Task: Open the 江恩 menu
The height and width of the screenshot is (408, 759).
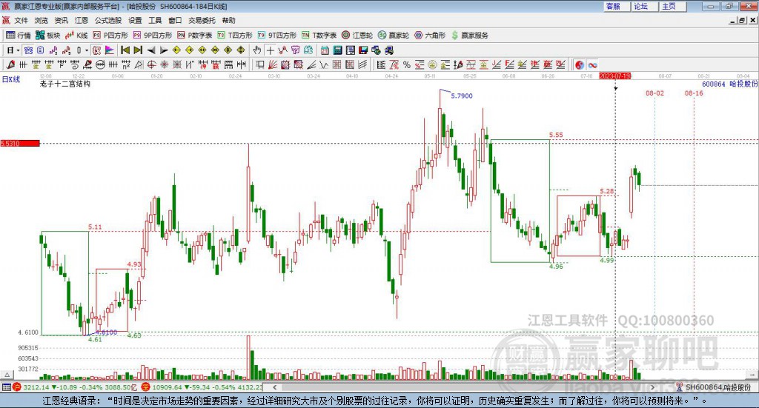Action: tap(82, 20)
